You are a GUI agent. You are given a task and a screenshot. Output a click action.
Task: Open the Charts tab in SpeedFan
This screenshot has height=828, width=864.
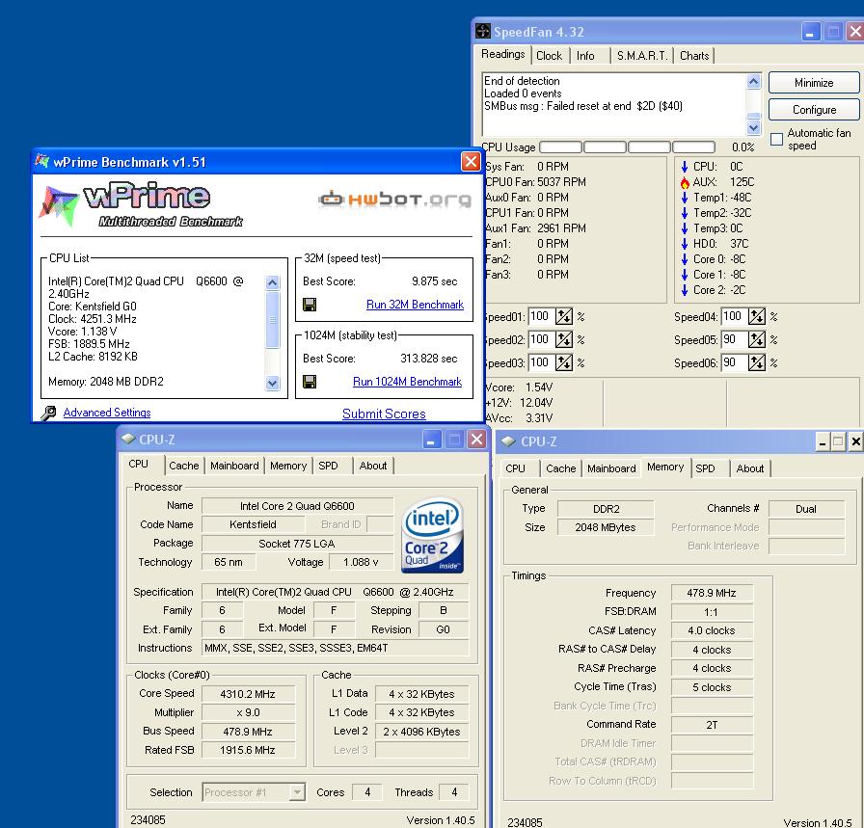click(x=694, y=56)
